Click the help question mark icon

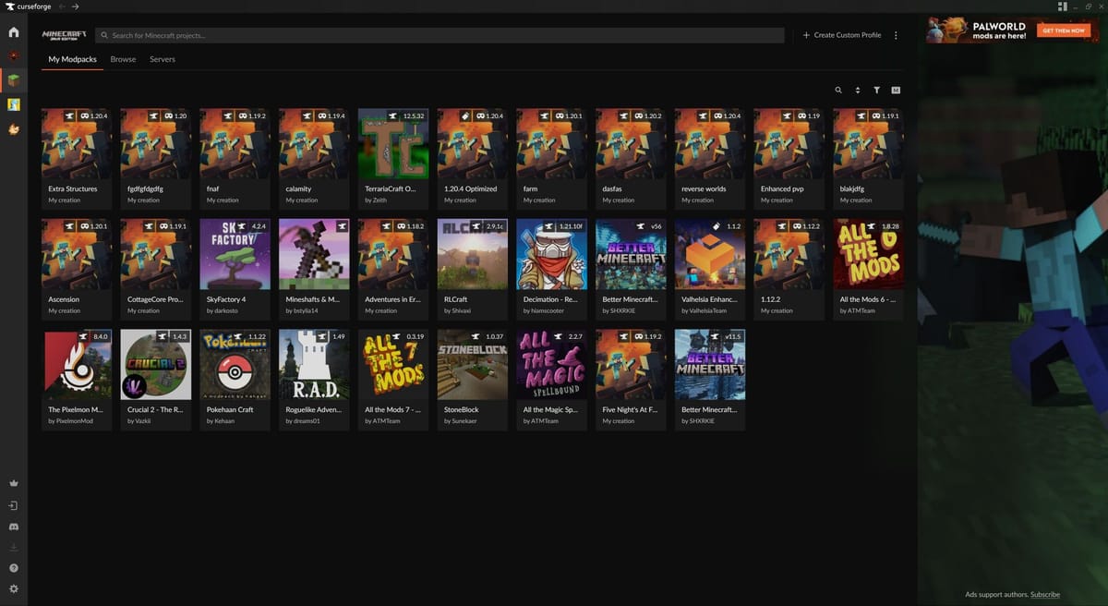[x=13, y=569]
